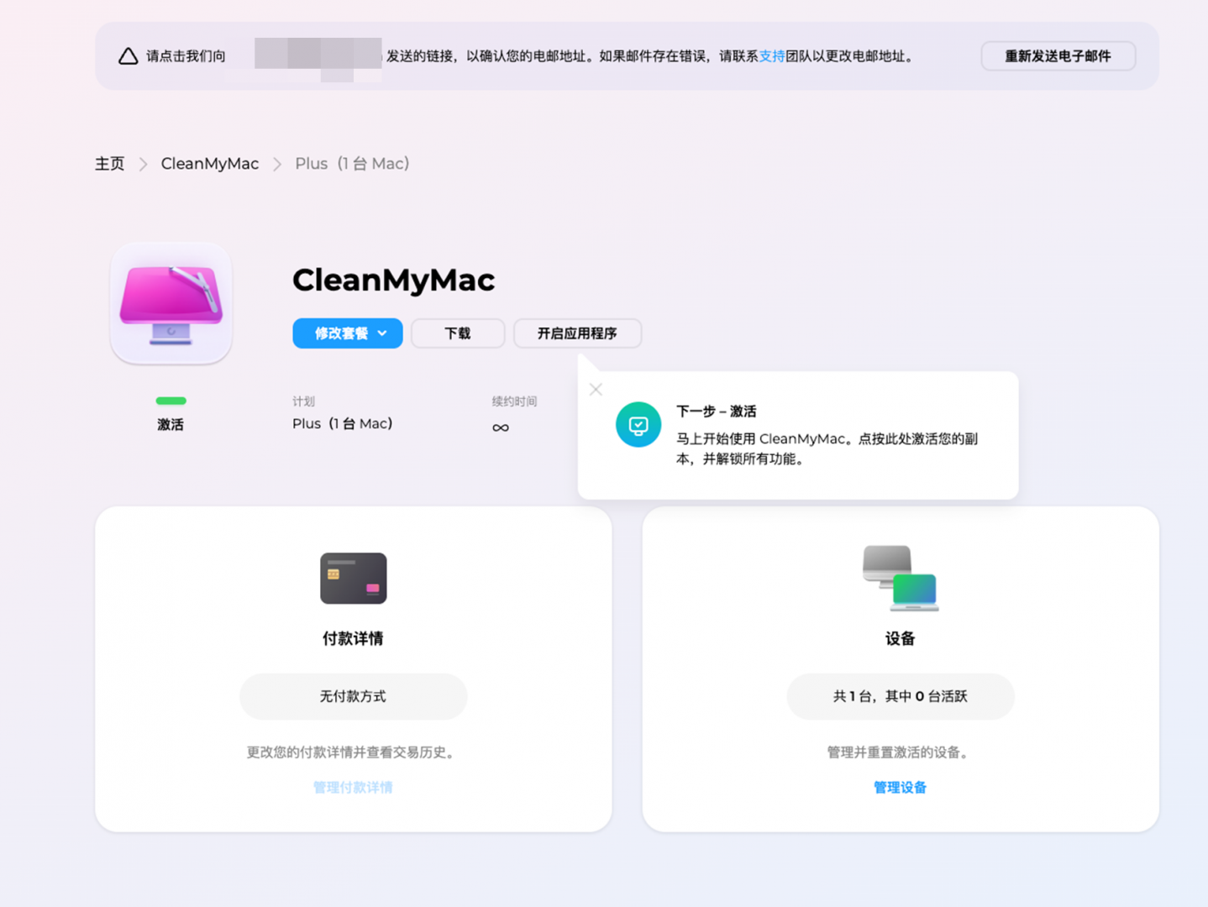Click the warning triangle icon in banner
Viewport: 1208px width, 907px height.
pyautogui.click(x=128, y=56)
